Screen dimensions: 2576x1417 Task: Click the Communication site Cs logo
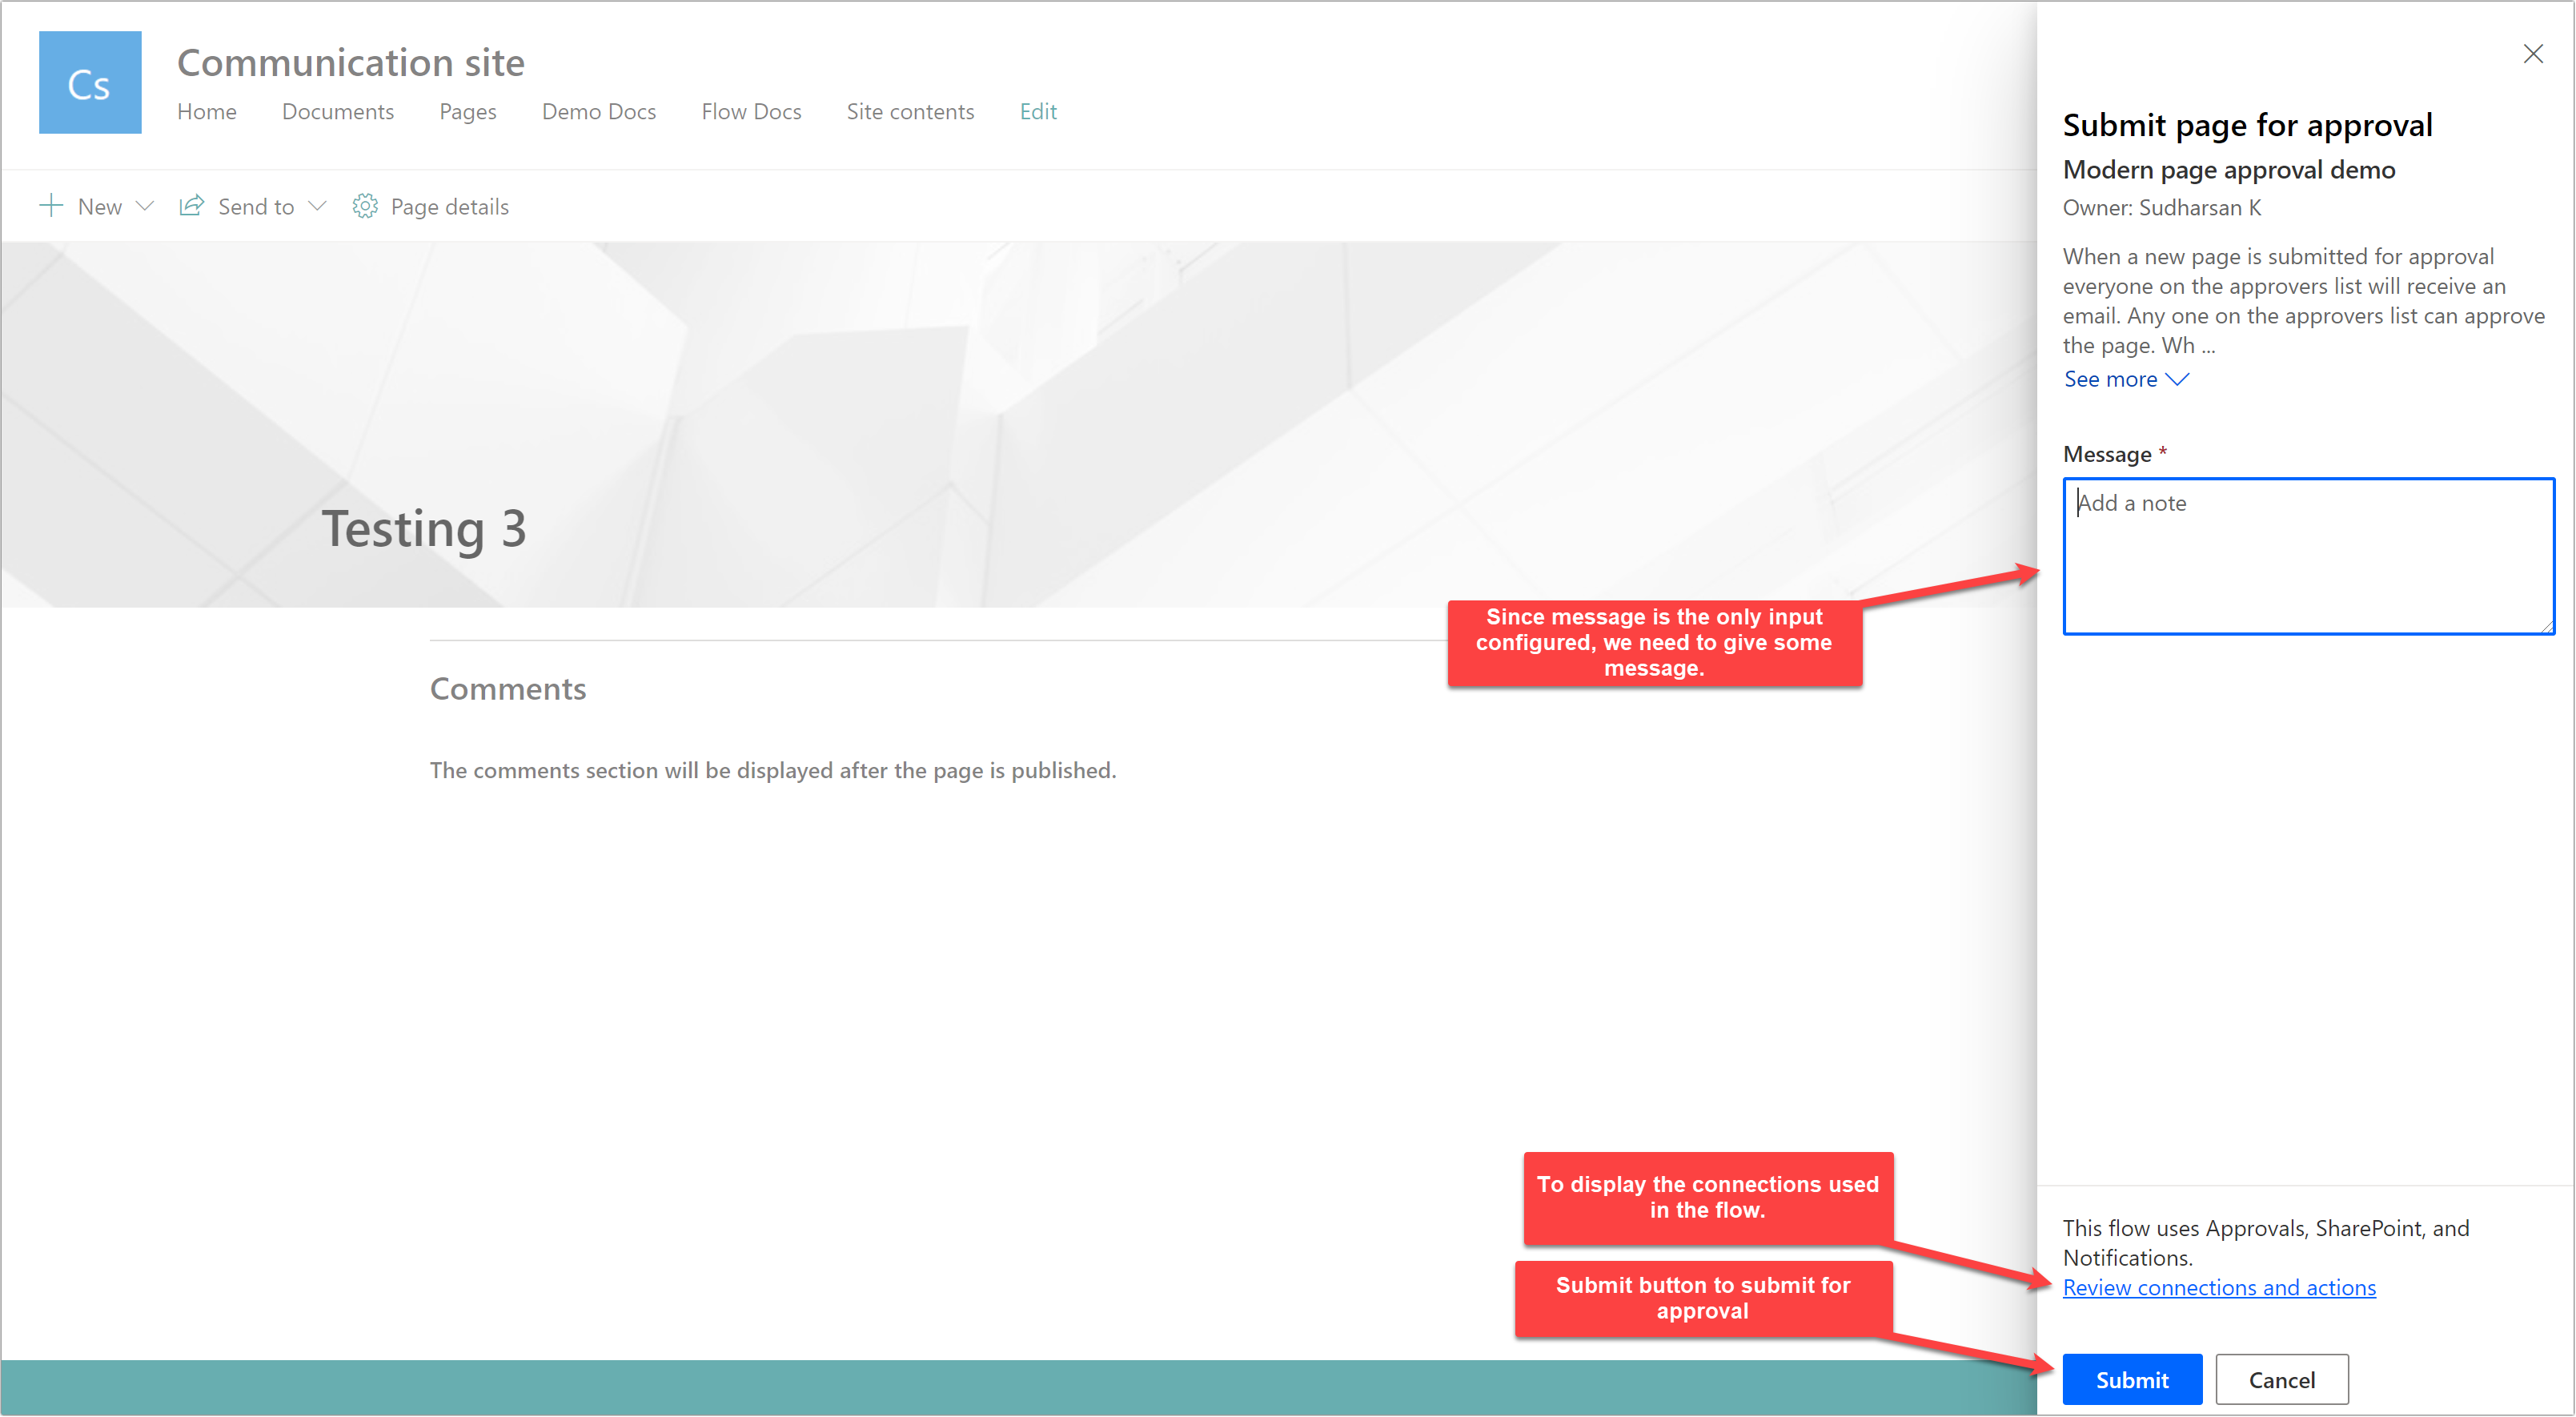(x=90, y=82)
